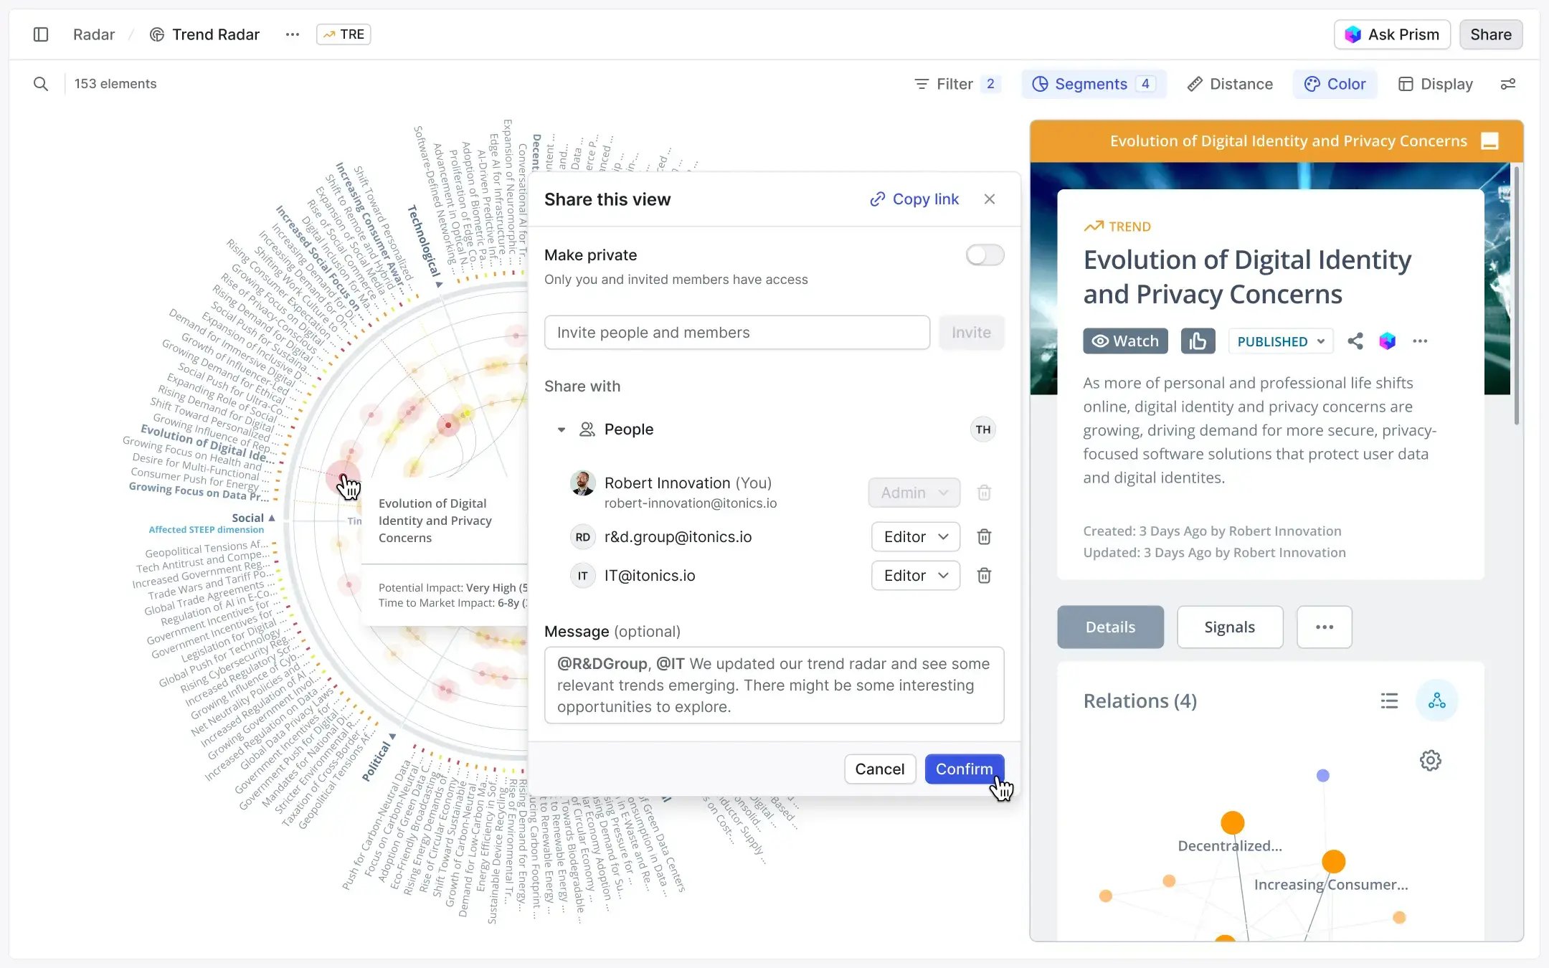The width and height of the screenshot is (1549, 968).
Task: Switch Relations to list view
Action: coord(1389,701)
